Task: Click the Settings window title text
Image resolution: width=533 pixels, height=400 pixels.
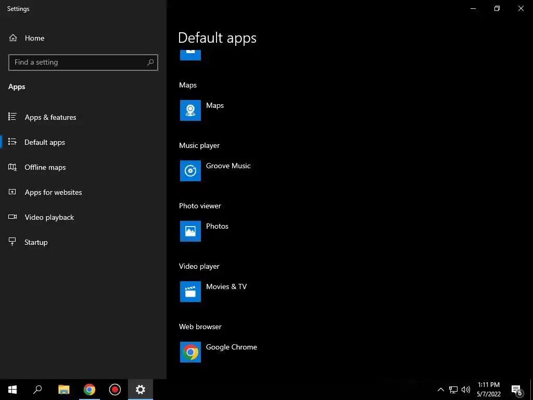Action: [x=18, y=9]
